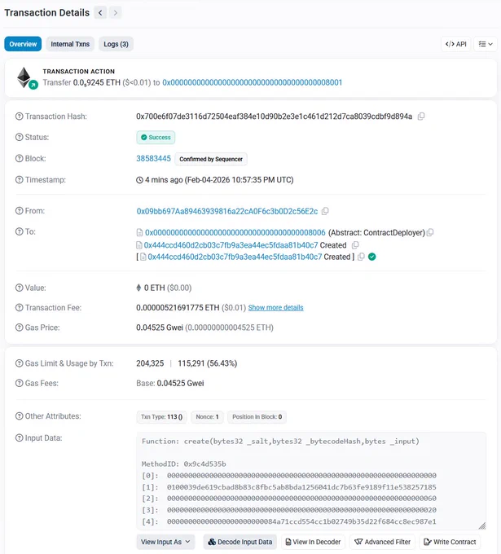The width and height of the screenshot is (501, 554).
Task: Click Transaction Fee help icon
Action: 19,308
